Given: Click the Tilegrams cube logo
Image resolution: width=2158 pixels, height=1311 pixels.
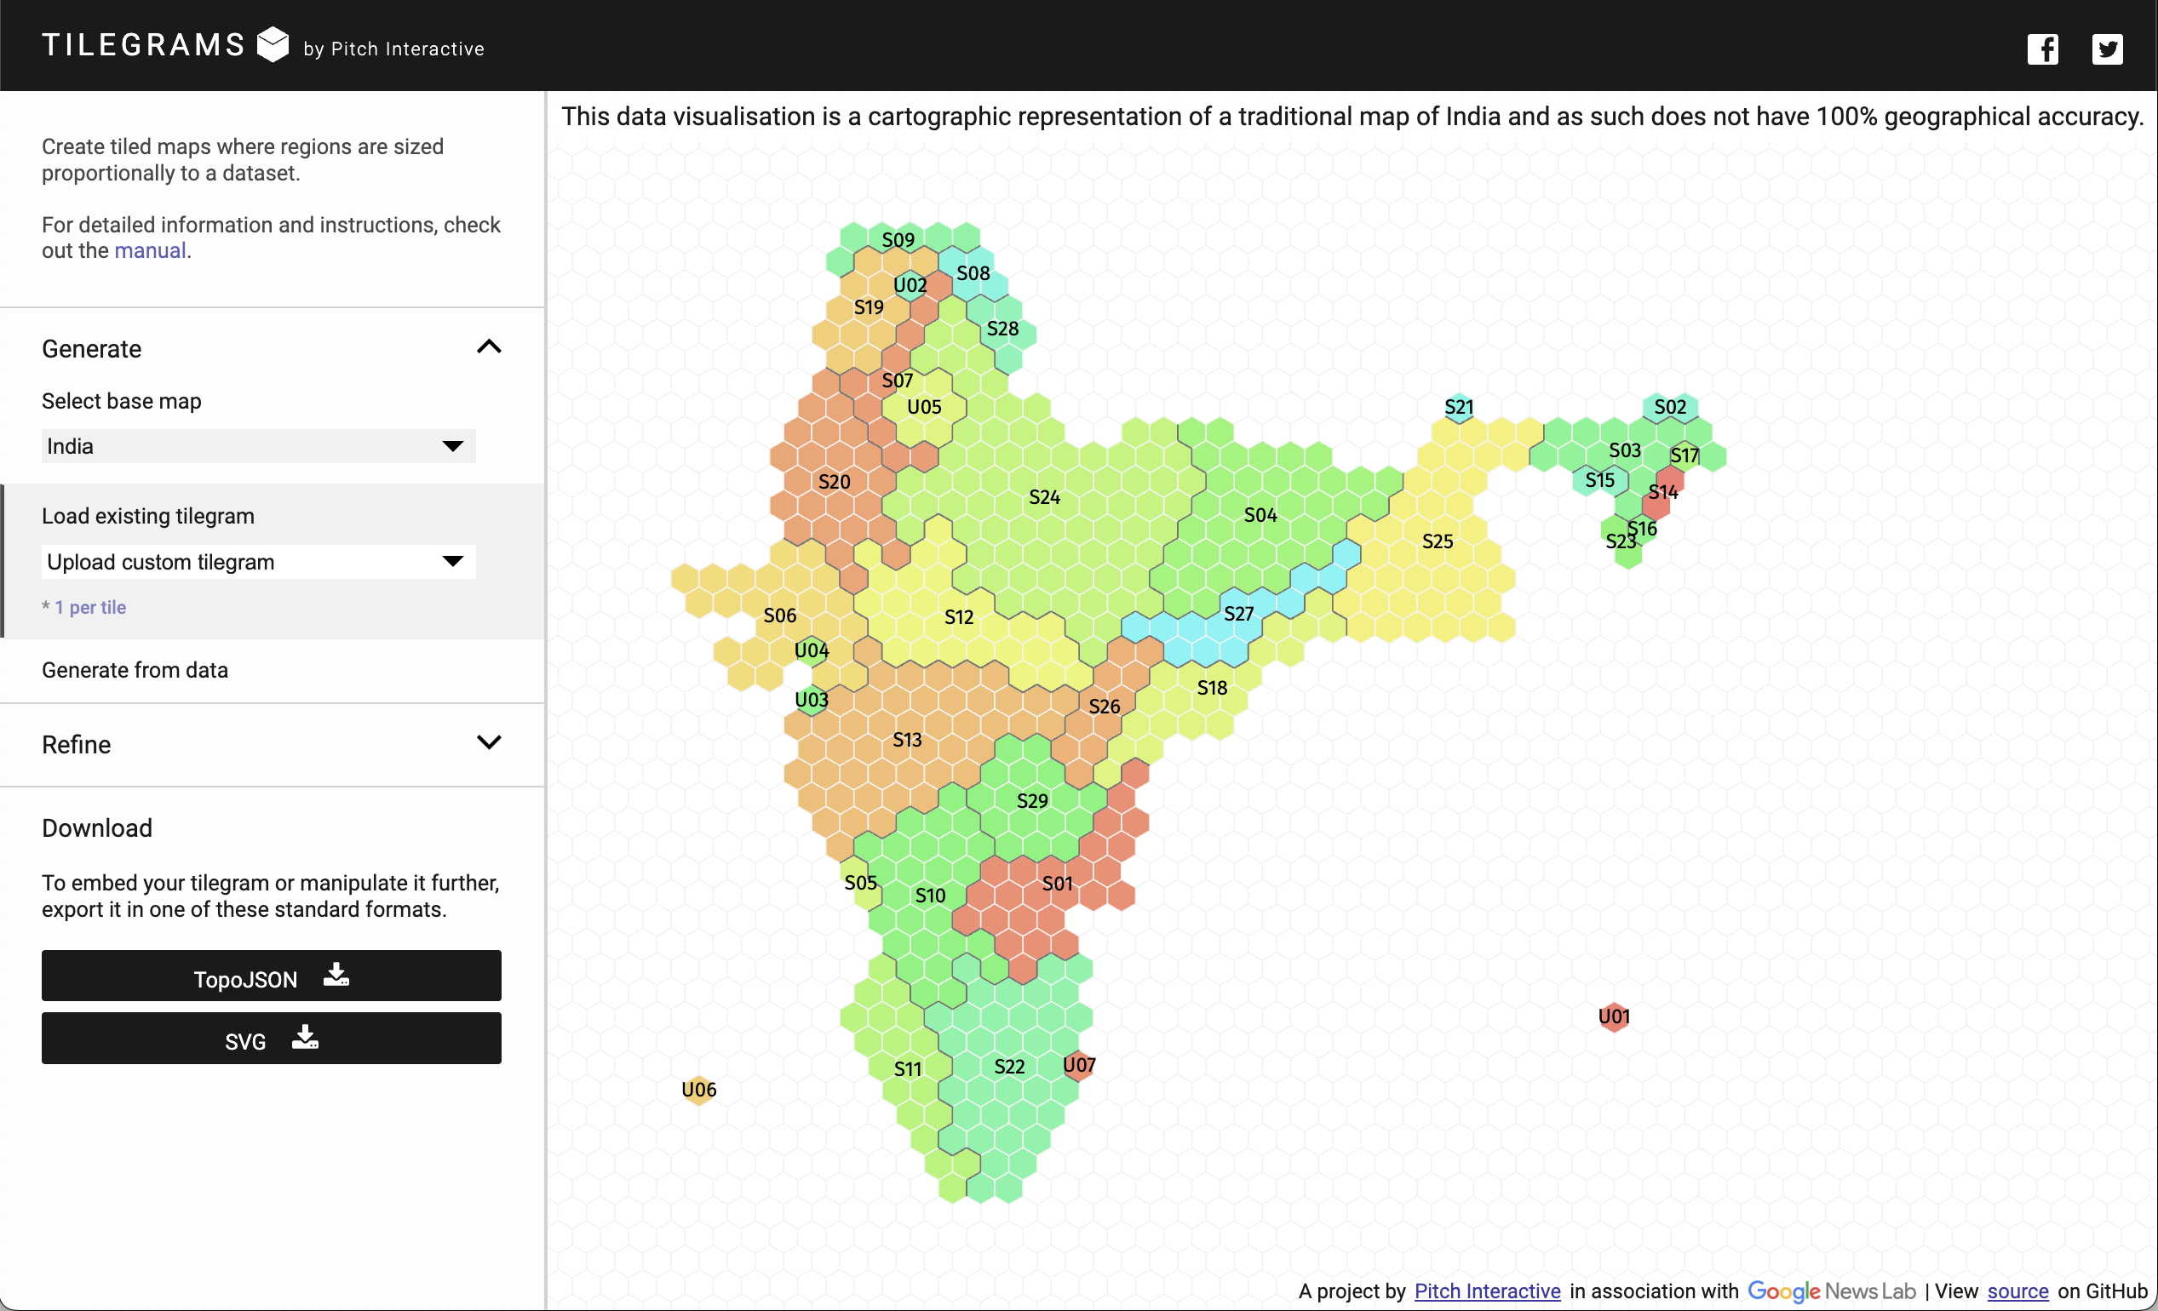Looking at the screenshot, I should coord(273,44).
